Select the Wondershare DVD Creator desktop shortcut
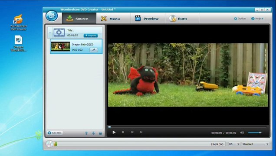 pos(19,22)
